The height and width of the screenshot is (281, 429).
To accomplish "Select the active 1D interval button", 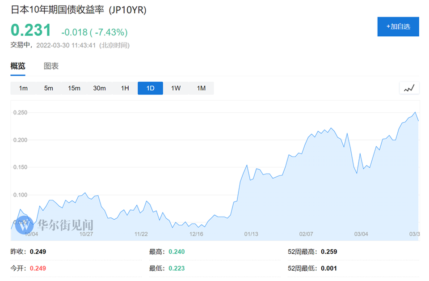I will tap(150, 88).
